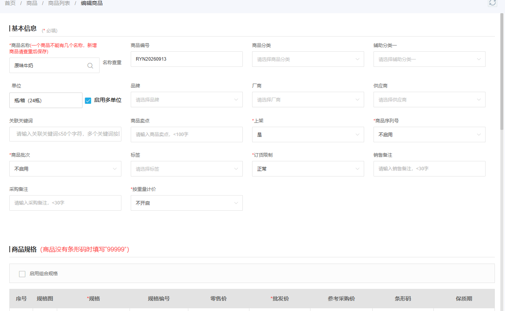Click the search icon in 商品名称 field
505x311 pixels.
coord(90,66)
